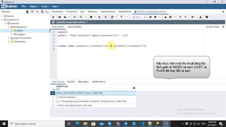This screenshot has width=226, height=127.
Task: Launch the PSQL terminal tool icon
Action: [47, 12]
